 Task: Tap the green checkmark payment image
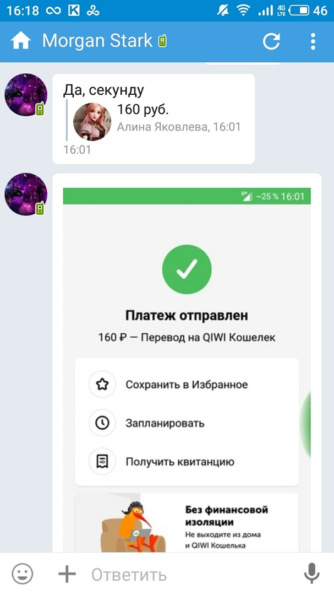187,269
